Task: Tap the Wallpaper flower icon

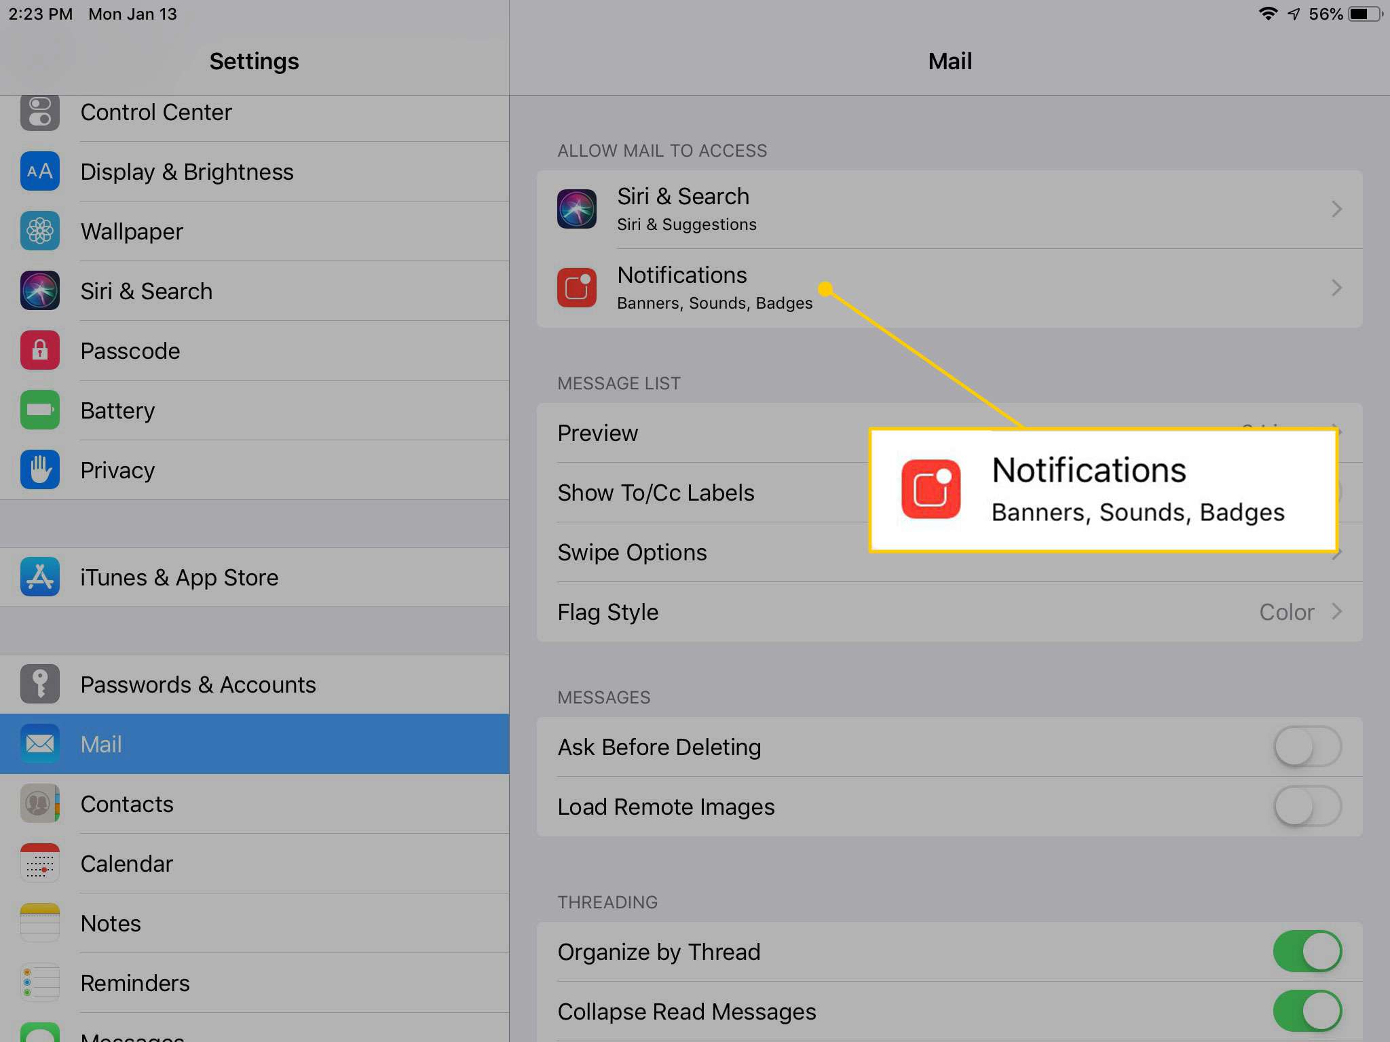Action: pos(39,231)
